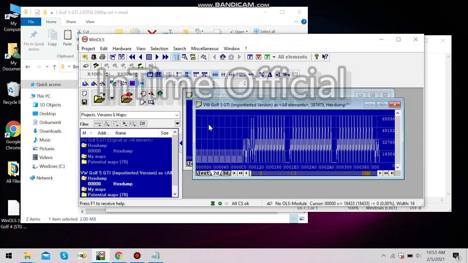Image resolution: width=468 pixels, height=263 pixels.
Task: Click Select all in Explorer ribbon
Action: 264,32
